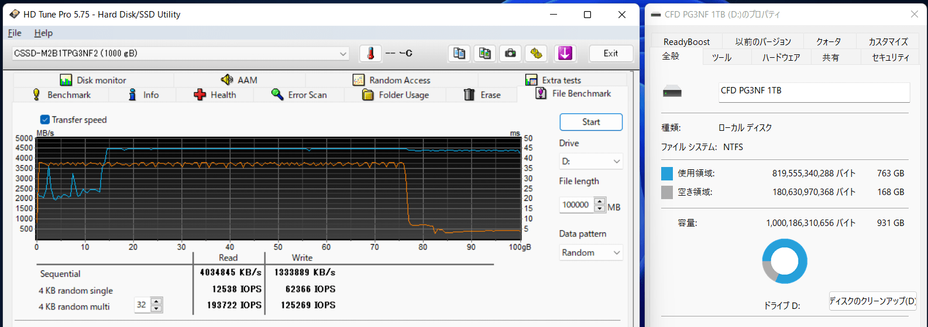Maximize the HD Tune Pro window
Viewport: 928px width, 327px height.
(x=587, y=15)
